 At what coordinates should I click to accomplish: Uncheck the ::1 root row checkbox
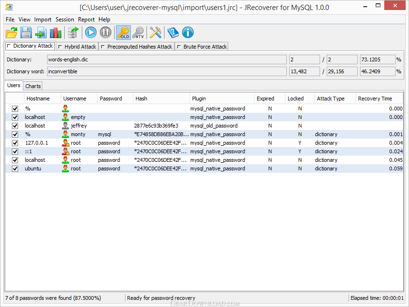(15, 151)
